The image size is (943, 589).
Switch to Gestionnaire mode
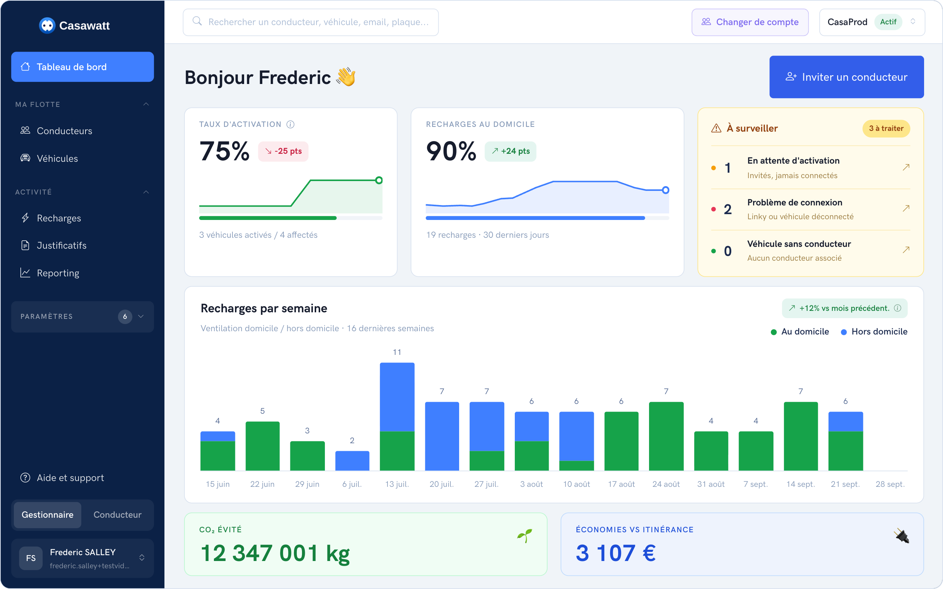pyautogui.click(x=48, y=514)
